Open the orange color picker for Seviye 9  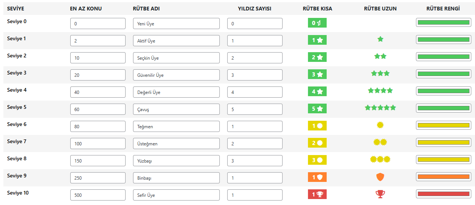coord(443,177)
